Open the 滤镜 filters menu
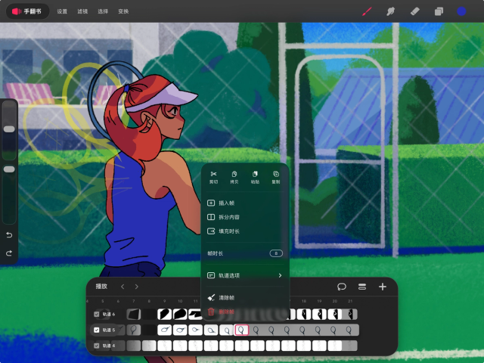Image resolution: width=484 pixels, height=363 pixels. 82,11
